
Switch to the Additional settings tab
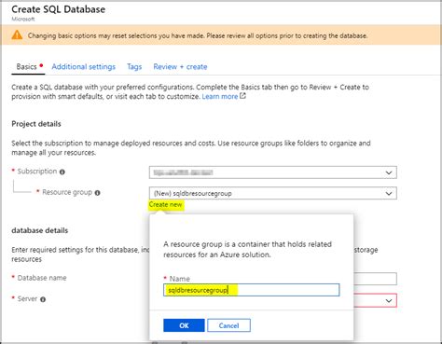tap(84, 67)
